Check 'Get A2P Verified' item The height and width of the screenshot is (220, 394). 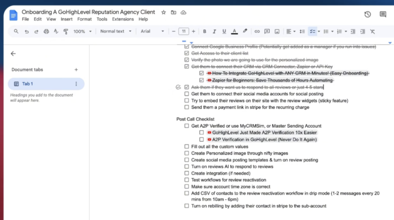coord(187,126)
